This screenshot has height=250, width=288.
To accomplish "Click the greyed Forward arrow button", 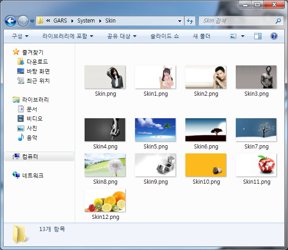I will point(23,21).
